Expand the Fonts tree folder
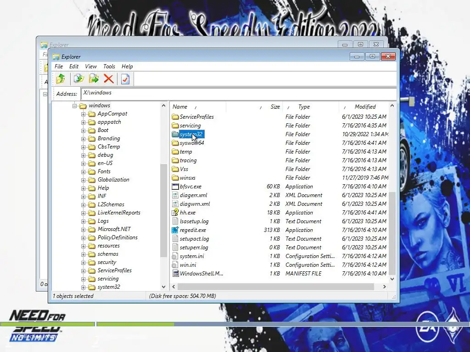This screenshot has height=352, width=470. point(84,172)
